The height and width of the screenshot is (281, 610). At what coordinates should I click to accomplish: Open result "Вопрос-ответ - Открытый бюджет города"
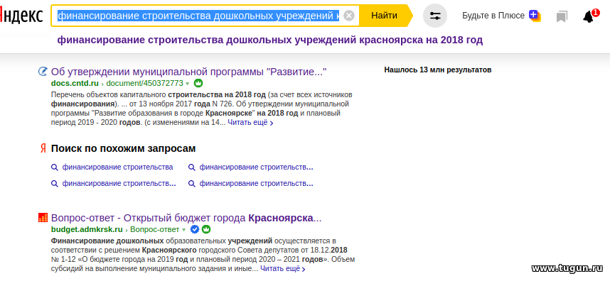(186, 218)
